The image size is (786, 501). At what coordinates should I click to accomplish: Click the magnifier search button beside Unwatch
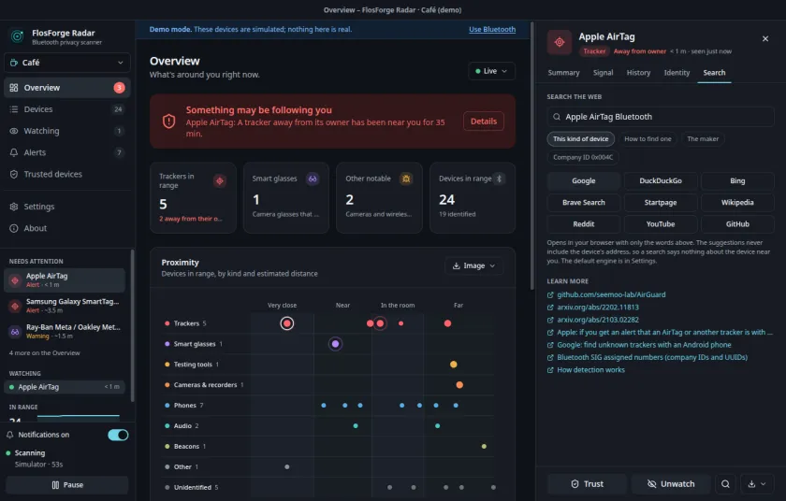(x=725, y=484)
